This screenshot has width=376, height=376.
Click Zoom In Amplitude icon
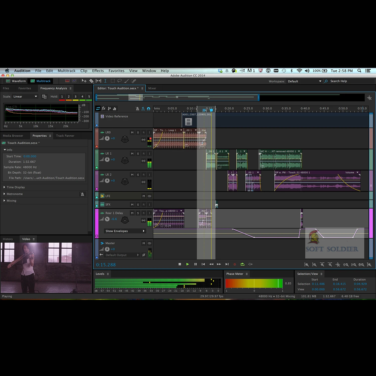click(x=306, y=264)
